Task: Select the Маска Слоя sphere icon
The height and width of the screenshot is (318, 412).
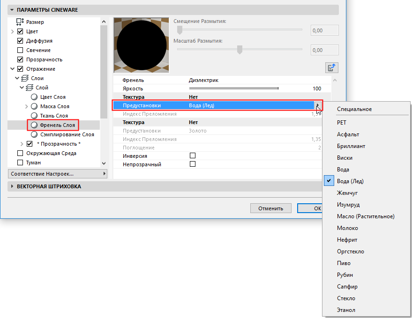Action: (x=34, y=106)
